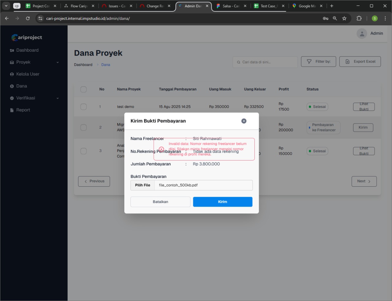The image size is (392, 301).
Task: Open the Filter by dropdown
Action: click(318, 61)
